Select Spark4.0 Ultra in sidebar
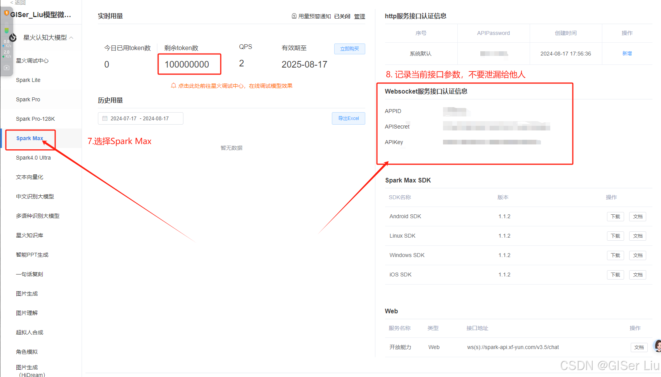Screen dimensions: 661x377 click(33, 158)
